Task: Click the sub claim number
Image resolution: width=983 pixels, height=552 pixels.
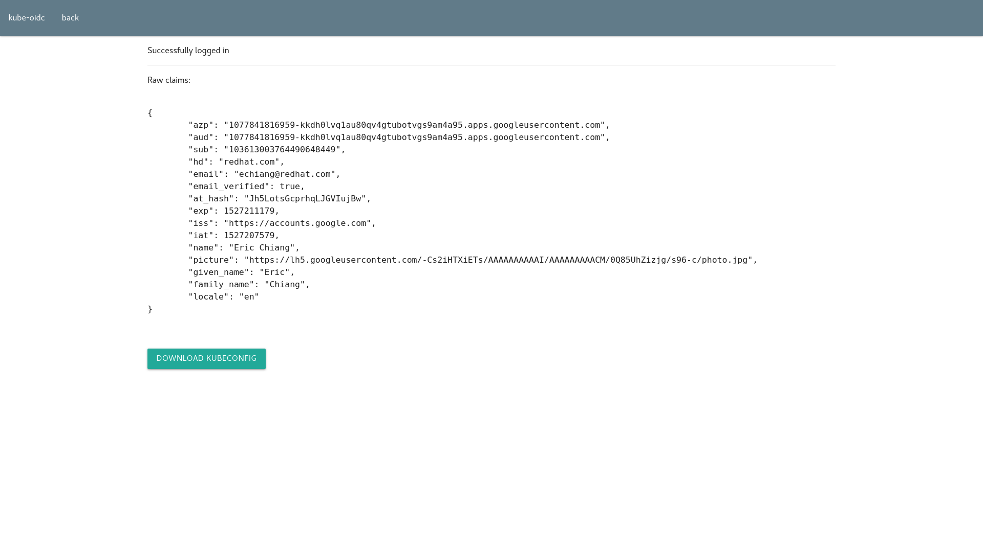Action: [x=282, y=150]
